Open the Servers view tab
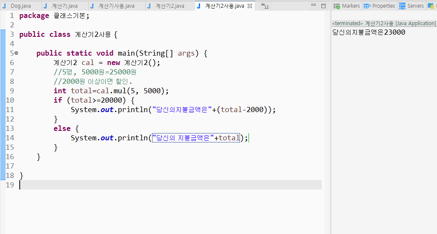The width and height of the screenshot is (437, 234). tap(411, 6)
